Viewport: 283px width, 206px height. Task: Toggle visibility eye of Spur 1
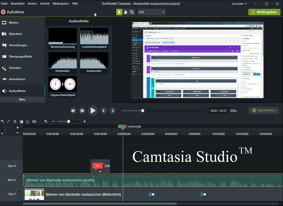pyautogui.click(x=20, y=192)
